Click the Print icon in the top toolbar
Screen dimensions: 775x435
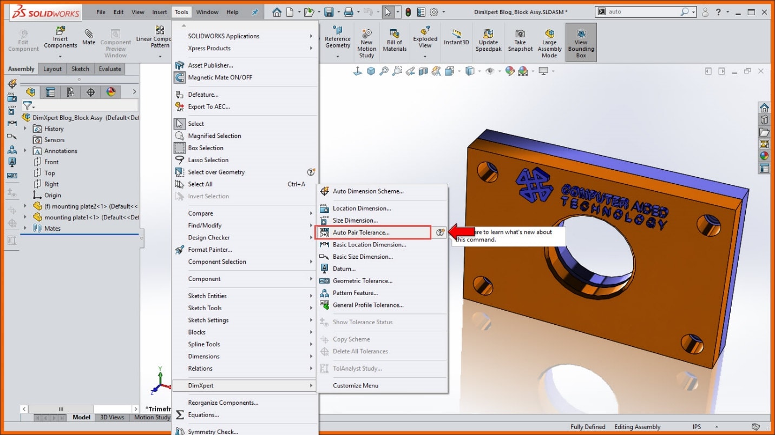coord(349,12)
